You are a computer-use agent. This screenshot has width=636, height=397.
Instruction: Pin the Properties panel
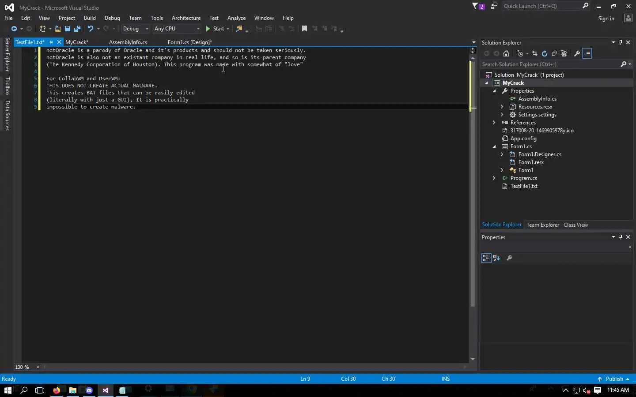pyautogui.click(x=621, y=237)
